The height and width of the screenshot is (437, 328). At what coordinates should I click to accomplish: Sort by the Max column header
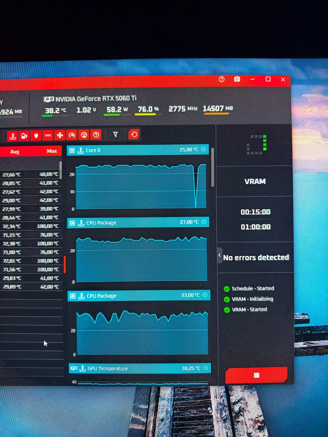pyautogui.click(x=52, y=151)
